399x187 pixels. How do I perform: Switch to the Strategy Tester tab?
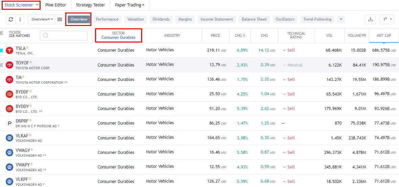point(91,5)
